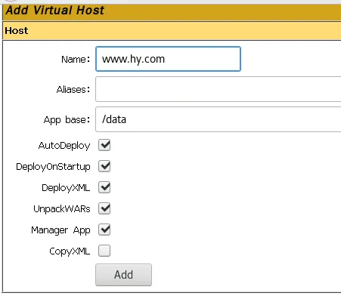This screenshot has height=296, width=341.
Task: Click the 'DeployXML' label text
Action: pyautogui.click(x=66, y=188)
